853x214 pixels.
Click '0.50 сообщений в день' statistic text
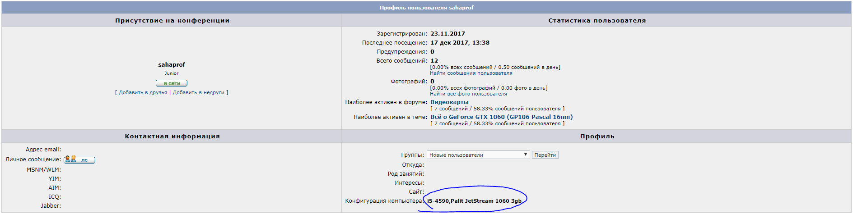[x=528, y=67]
